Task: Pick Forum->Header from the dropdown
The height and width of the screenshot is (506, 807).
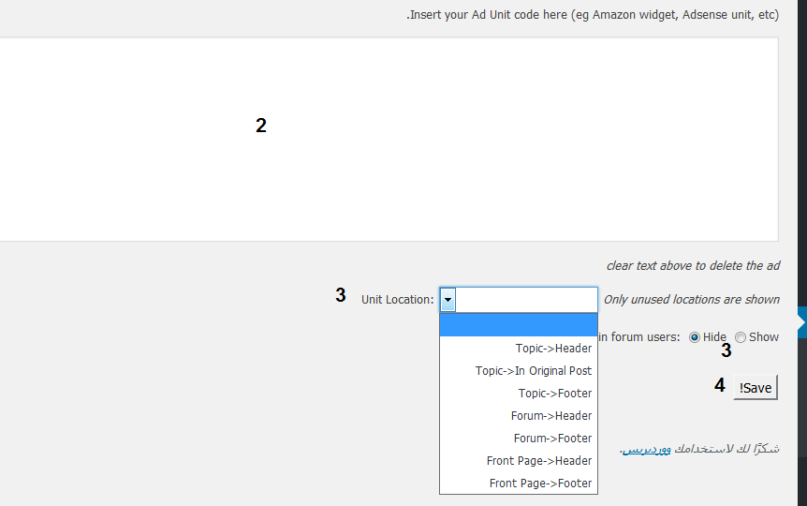Action: [x=551, y=416]
